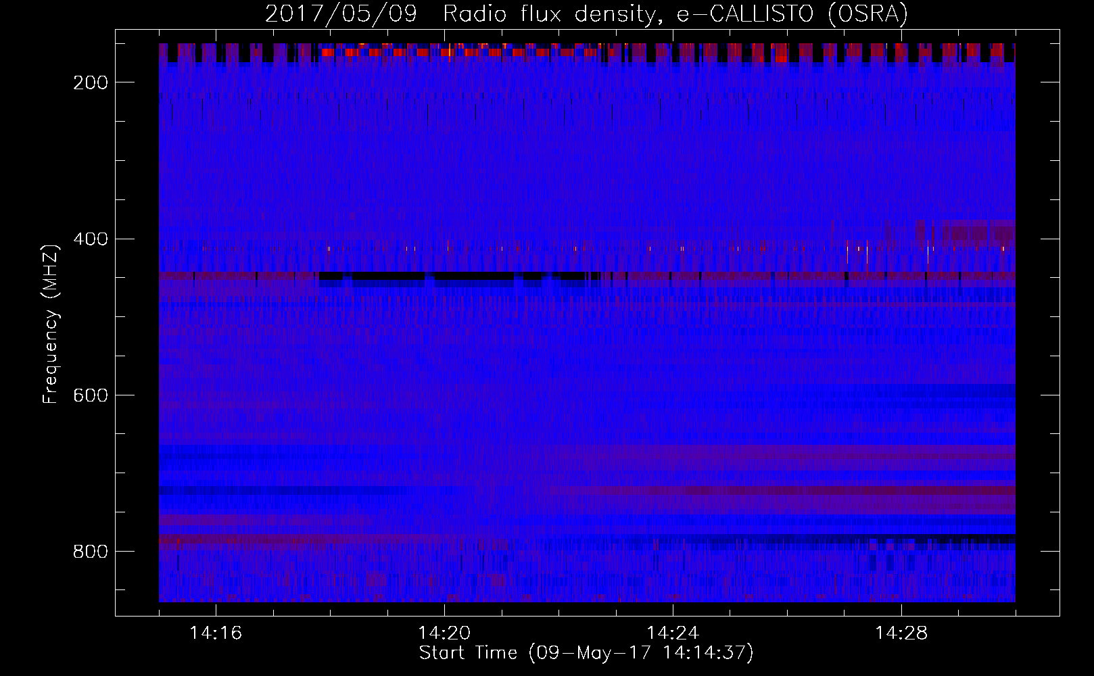Click the 400 frequency tick label
Screen dimensions: 1094x676
coord(90,239)
